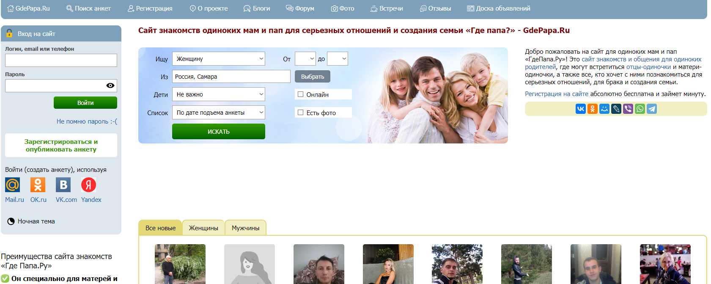Switch to the Женщины tab
Screen dimensions: 711x284
[203, 228]
